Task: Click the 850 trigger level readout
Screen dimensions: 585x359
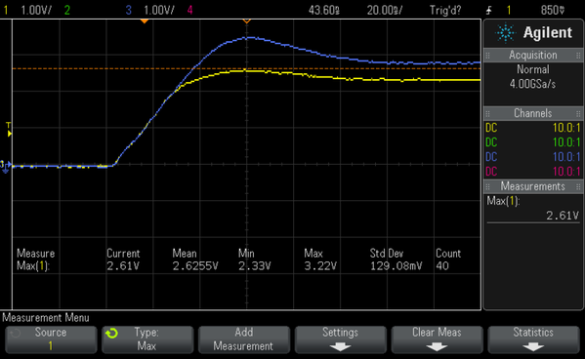Action: (553, 10)
